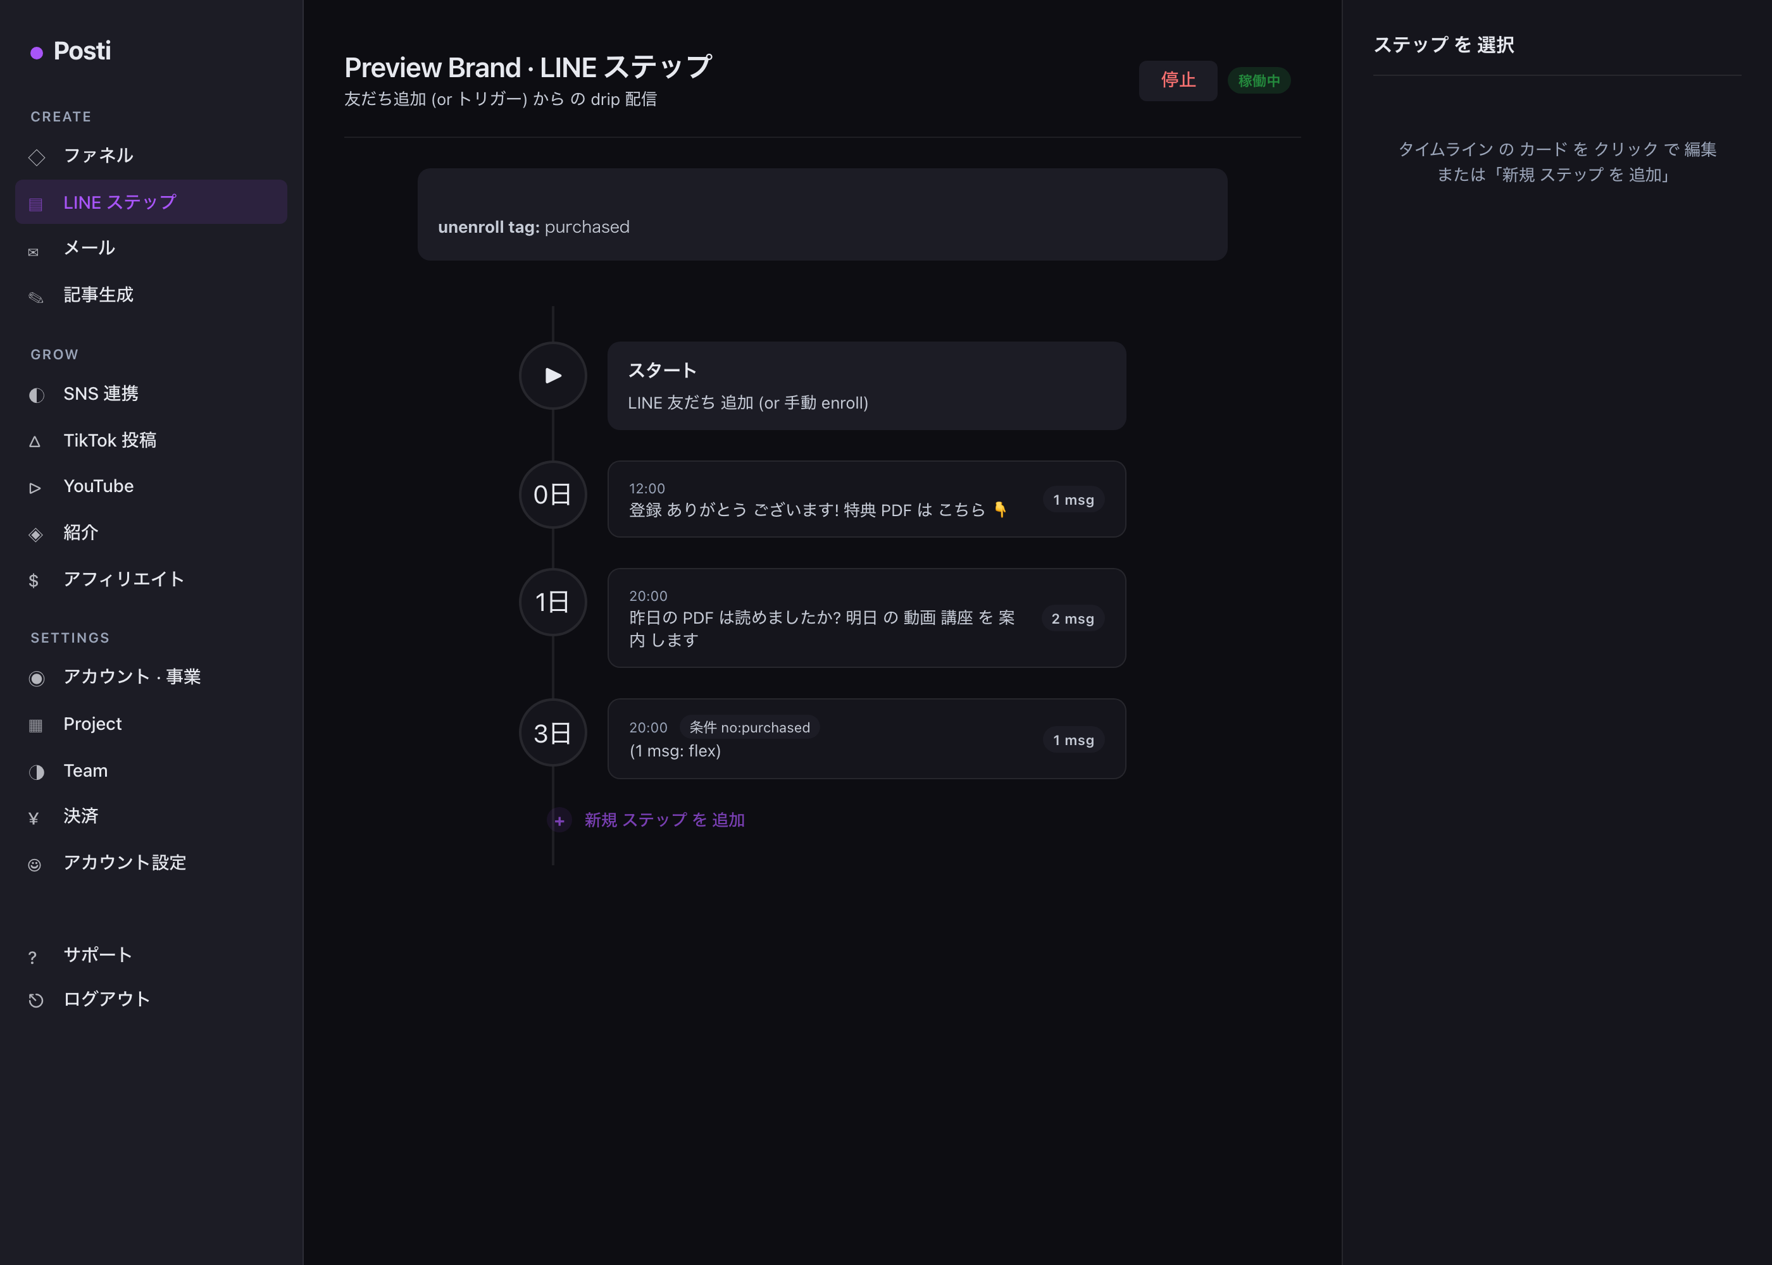This screenshot has height=1265, width=1772.
Task: Open YouTube section in sidebar
Action: pos(151,486)
